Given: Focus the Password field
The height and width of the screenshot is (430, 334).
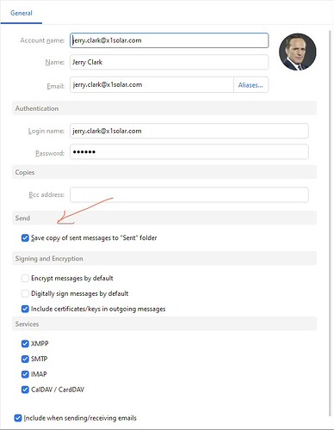Looking at the screenshot, I should coord(189,152).
